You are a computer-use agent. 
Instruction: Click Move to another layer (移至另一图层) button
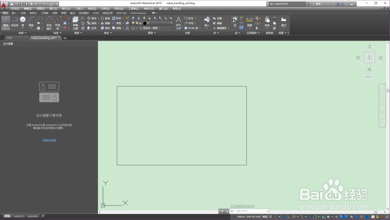149,28
